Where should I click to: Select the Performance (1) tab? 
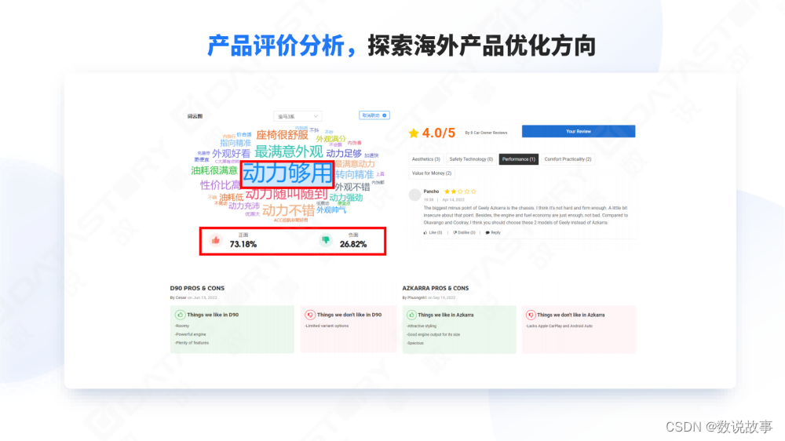click(519, 159)
